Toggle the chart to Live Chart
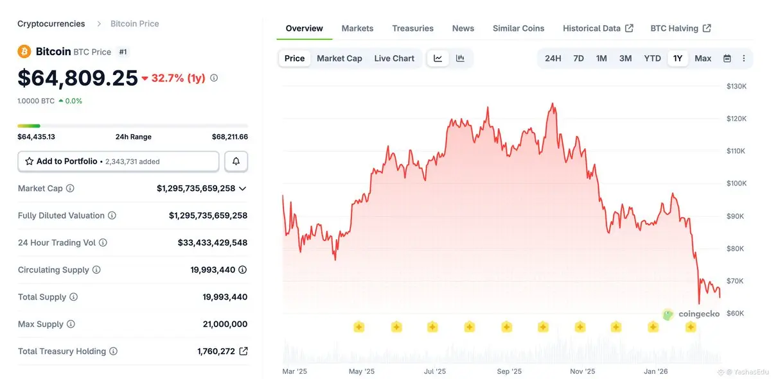 coord(394,58)
